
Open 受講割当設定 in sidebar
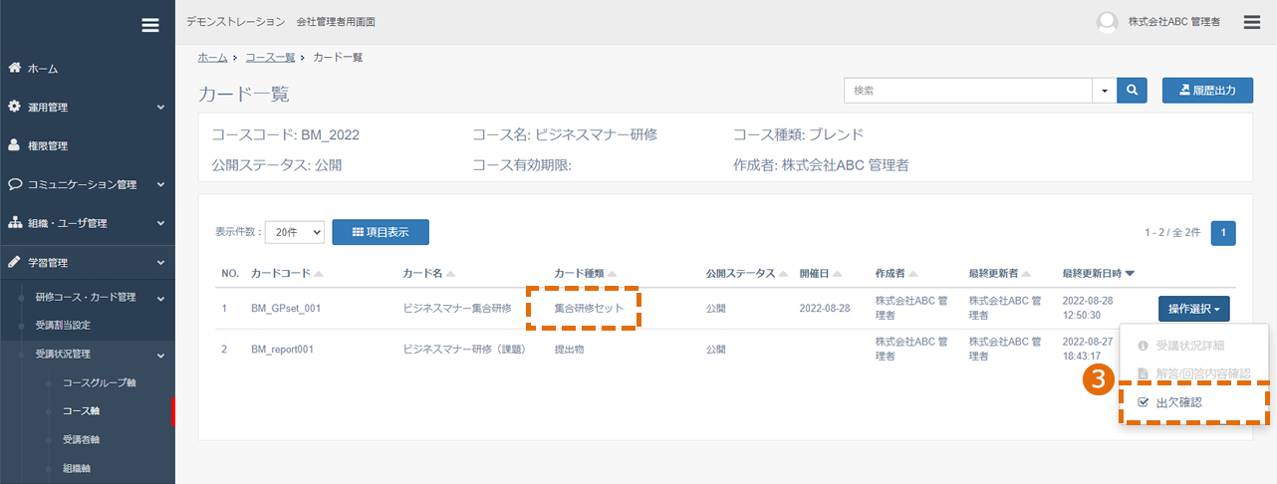(x=64, y=325)
